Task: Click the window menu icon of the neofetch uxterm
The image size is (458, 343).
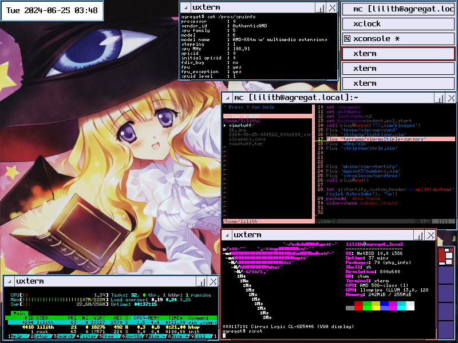Action: (x=227, y=235)
